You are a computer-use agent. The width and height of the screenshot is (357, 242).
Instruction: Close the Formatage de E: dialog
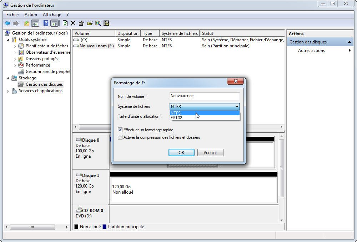(x=235, y=81)
